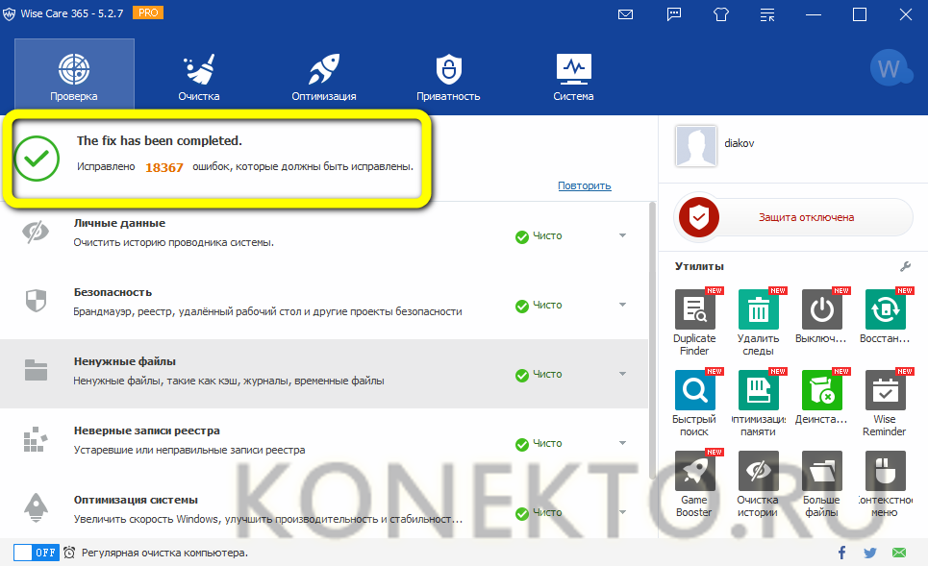Expand the Ненужные файлы row arrow
928x566 pixels.
pyautogui.click(x=622, y=374)
